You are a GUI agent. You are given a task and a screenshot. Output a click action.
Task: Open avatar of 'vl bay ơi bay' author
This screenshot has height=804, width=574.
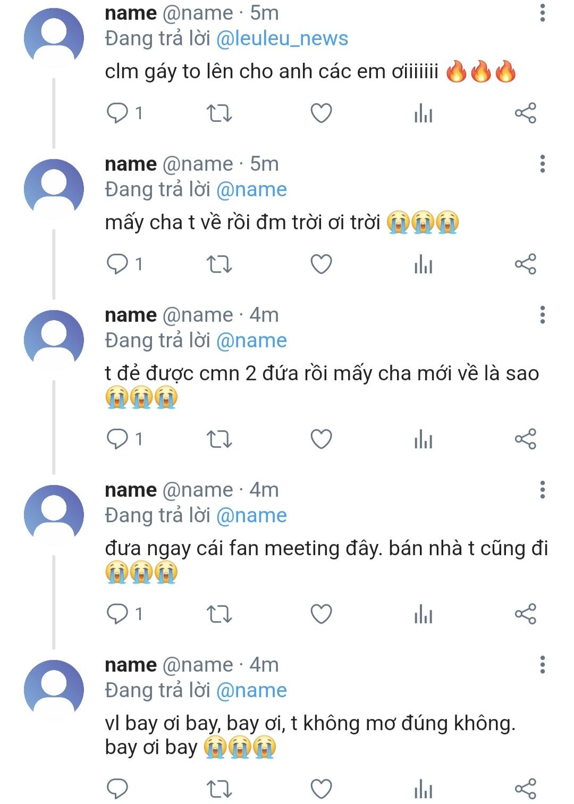(54, 690)
